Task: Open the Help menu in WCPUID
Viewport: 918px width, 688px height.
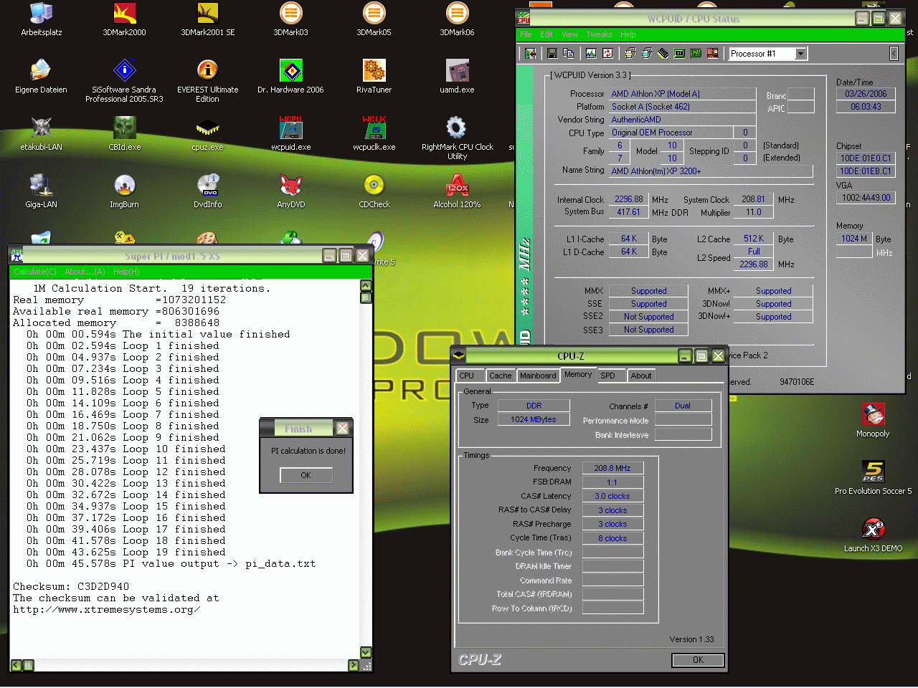Action: tap(628, 34)
